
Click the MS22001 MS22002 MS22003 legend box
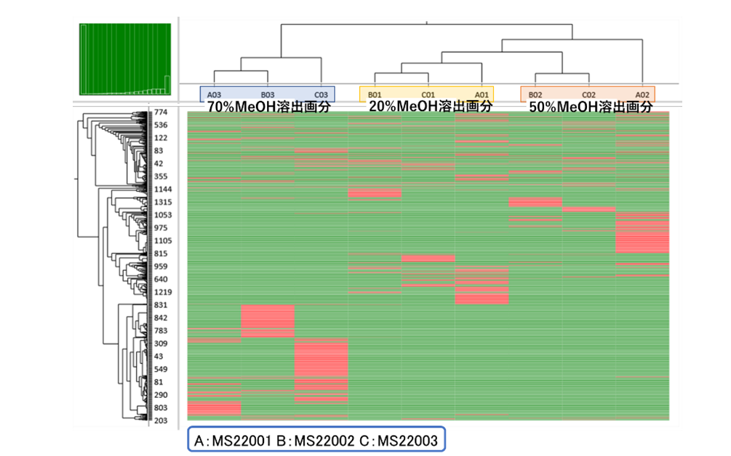(x=316, y=440)
